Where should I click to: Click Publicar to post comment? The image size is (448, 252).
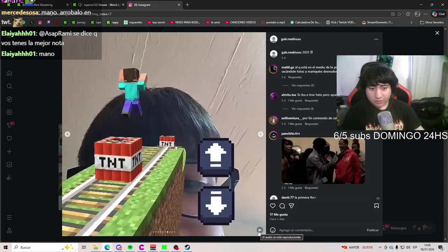(372, 230)
